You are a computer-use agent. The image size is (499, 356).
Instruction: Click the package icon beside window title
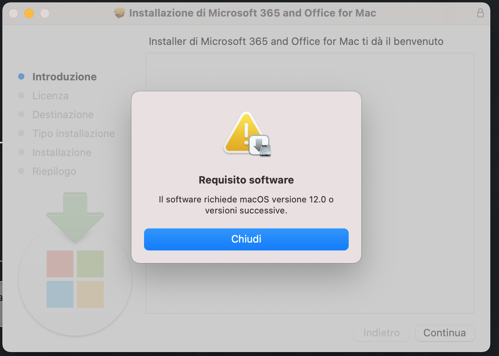[x=120, y=13]
